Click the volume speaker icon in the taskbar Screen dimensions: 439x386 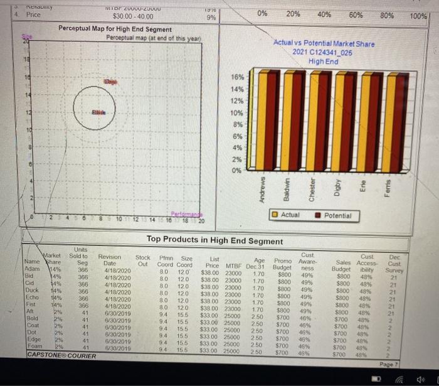(x=420, y=380)
